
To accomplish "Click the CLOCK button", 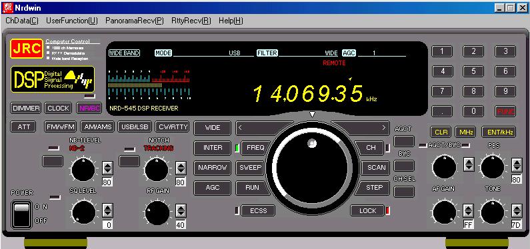I will point(58,109).
